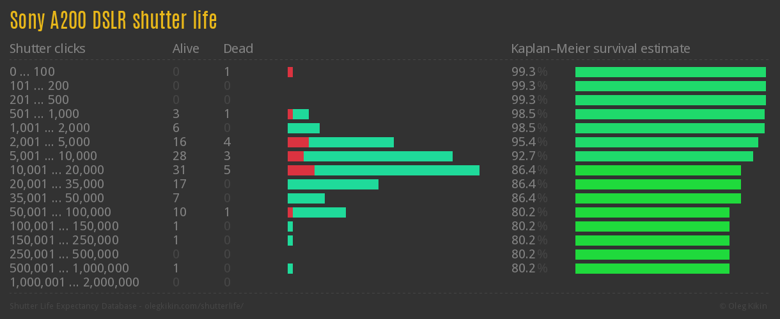This screenshot has height=319, width=780.
Task: Select the teal bar for 20,001 … 35,000
Action: click(x=332, y=184)
